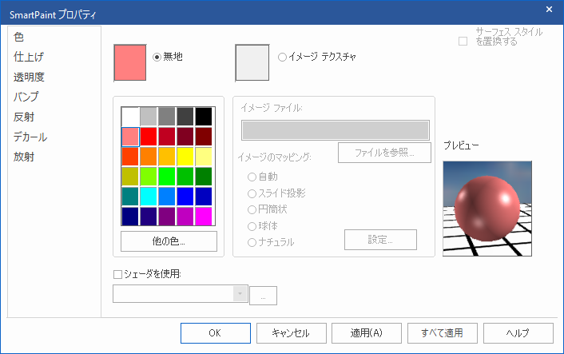Screen dimensions: 564x354
Task: Click the すべて適用 button
Action: (x=443, y=333)
